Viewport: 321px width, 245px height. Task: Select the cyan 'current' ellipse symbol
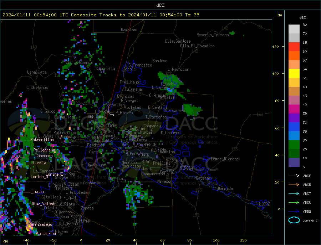tap(294, 220)
